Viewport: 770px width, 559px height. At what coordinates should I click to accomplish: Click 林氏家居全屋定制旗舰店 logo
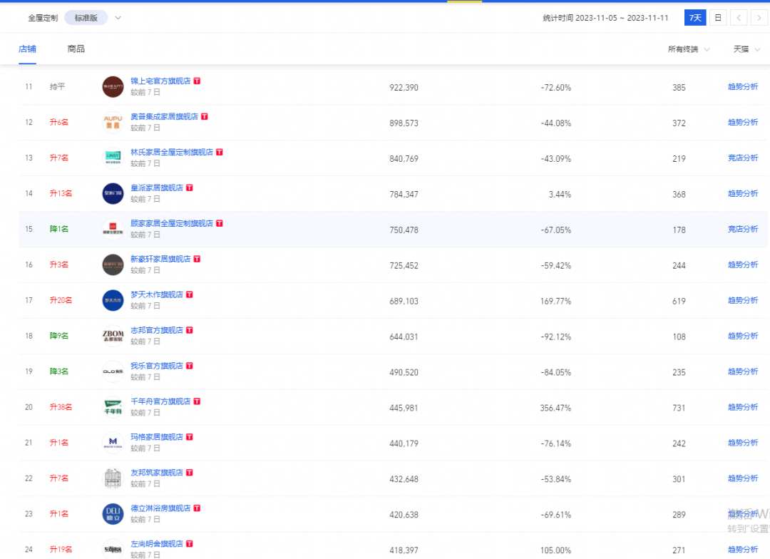pos(113,158)
